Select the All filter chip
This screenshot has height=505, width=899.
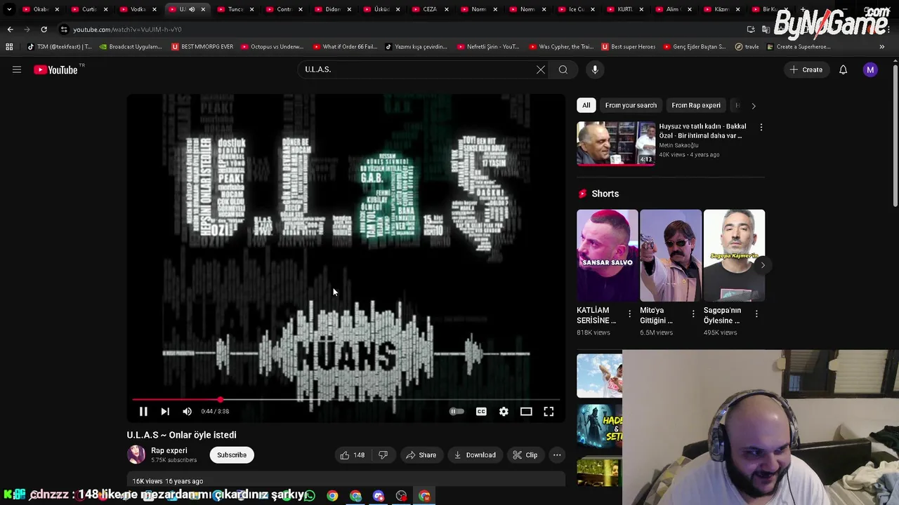click(586, 105)
